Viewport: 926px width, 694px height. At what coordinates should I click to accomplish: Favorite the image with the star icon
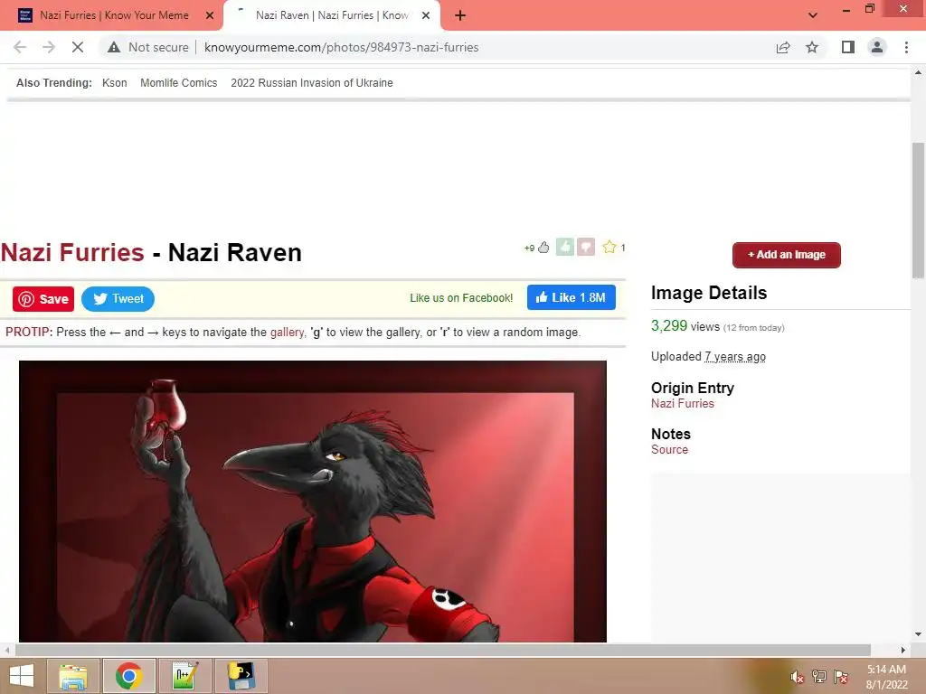pos(609,247)
